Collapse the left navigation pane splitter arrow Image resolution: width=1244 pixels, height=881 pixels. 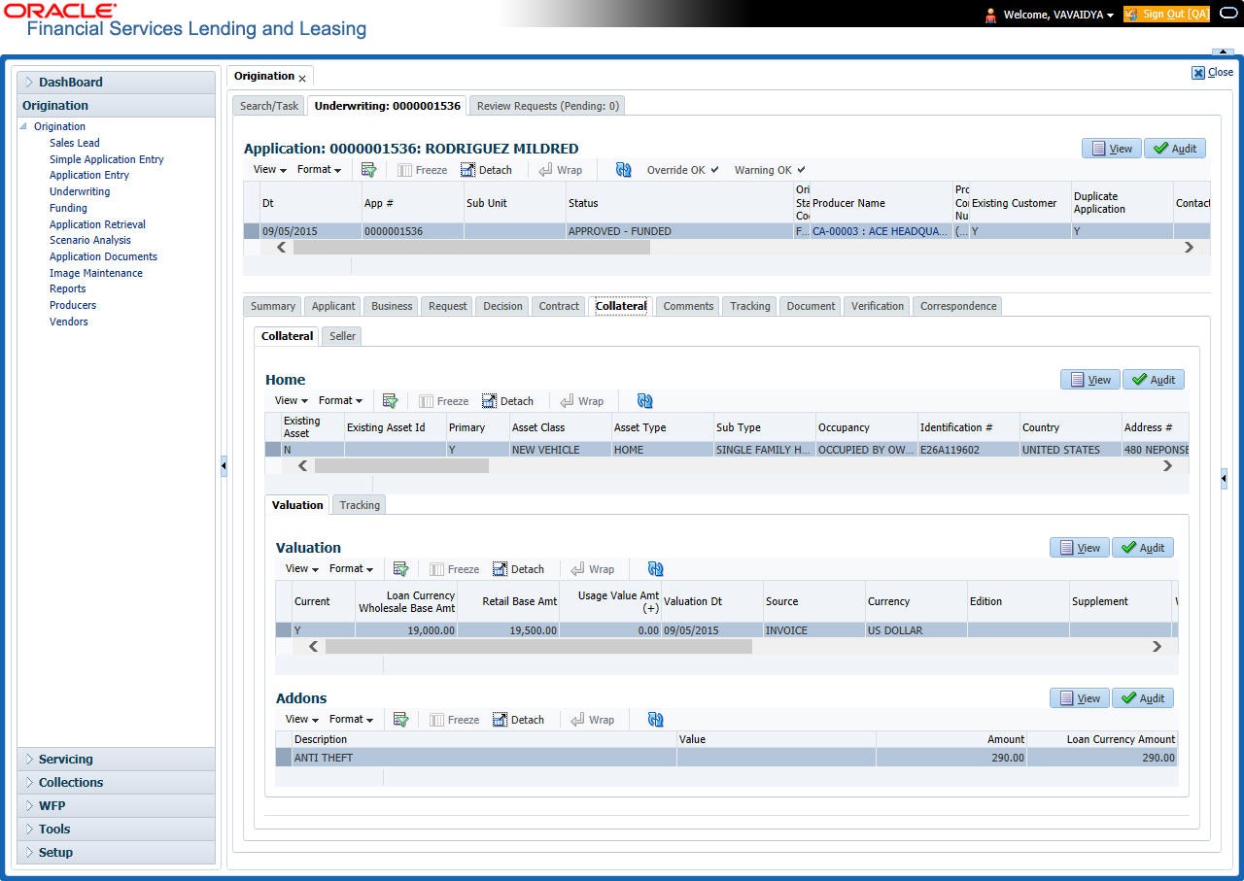tap(223, 467)
